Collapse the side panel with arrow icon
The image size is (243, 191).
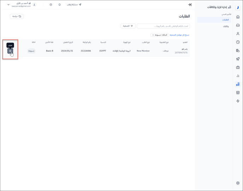(x=190, y=5)
